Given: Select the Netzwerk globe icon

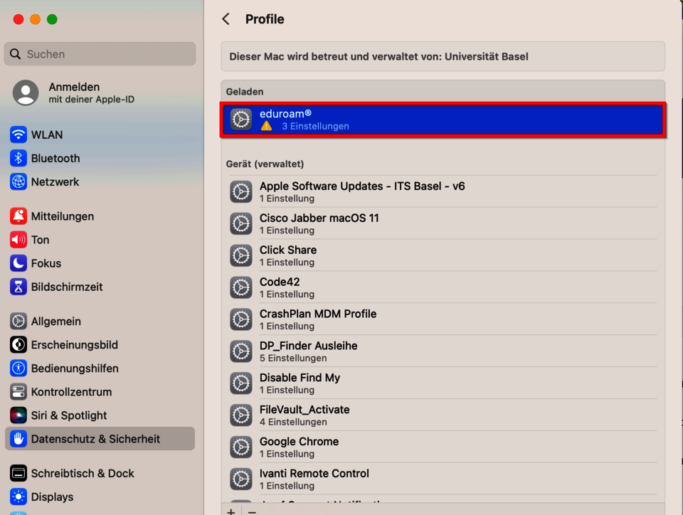Looking at the screenshot, I should pos(18,182).
